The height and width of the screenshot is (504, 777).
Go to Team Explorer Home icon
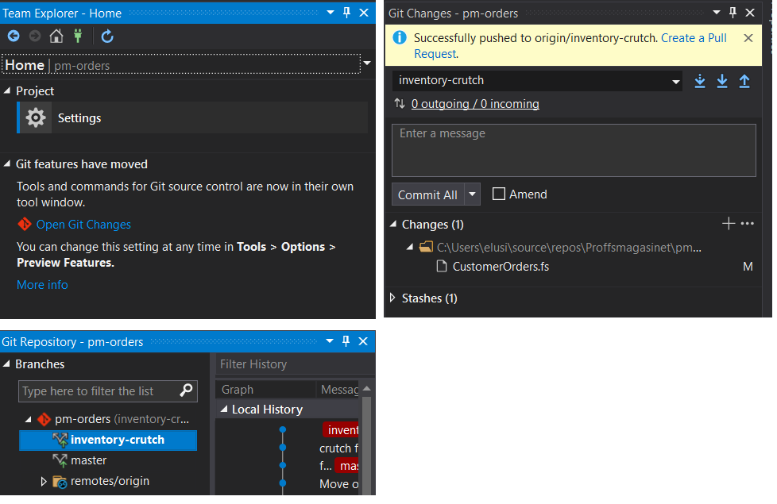tap(56, 37)
